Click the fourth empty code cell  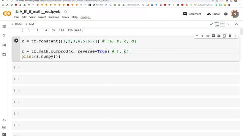tap(126, 102)
